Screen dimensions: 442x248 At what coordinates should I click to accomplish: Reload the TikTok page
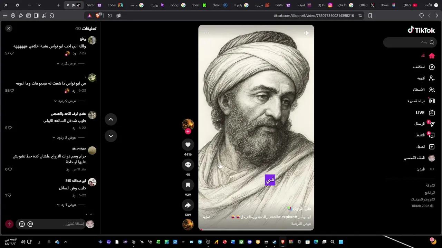pos(421,15)
